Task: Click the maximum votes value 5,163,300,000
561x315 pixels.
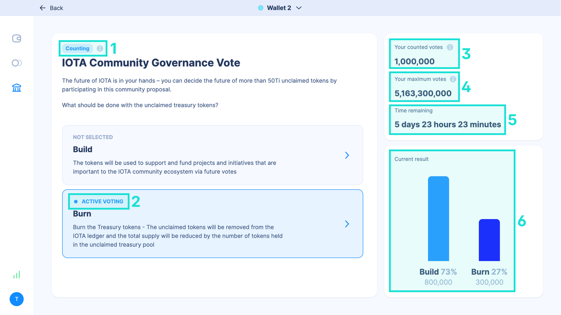Action: point(423,93)
